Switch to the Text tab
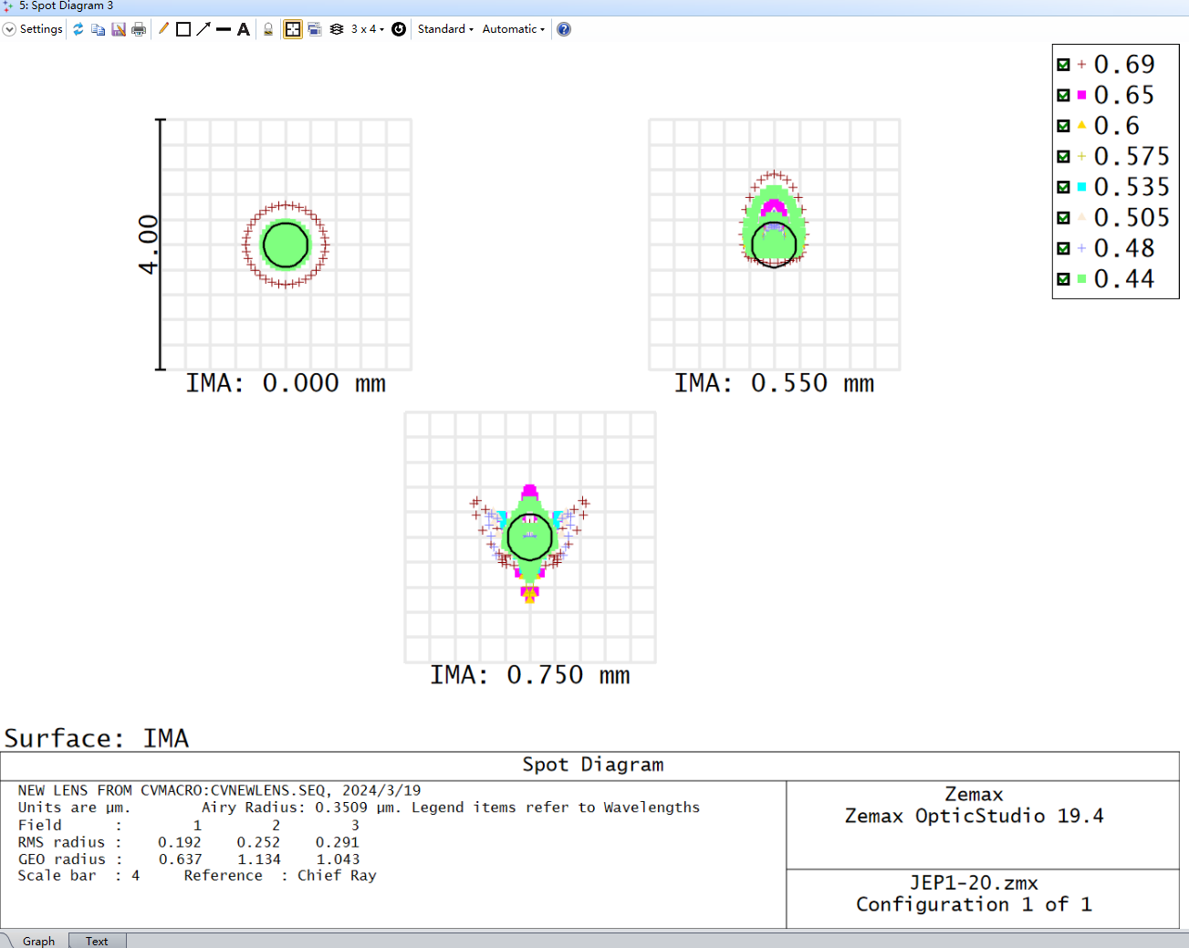Image resolution: width=1189 pixels, height=948 pixels. click(97, 941)
